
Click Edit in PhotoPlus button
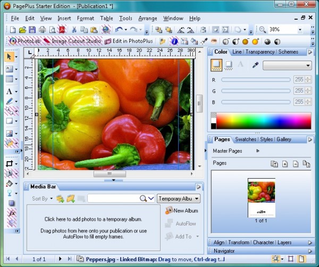click(128, 41)
